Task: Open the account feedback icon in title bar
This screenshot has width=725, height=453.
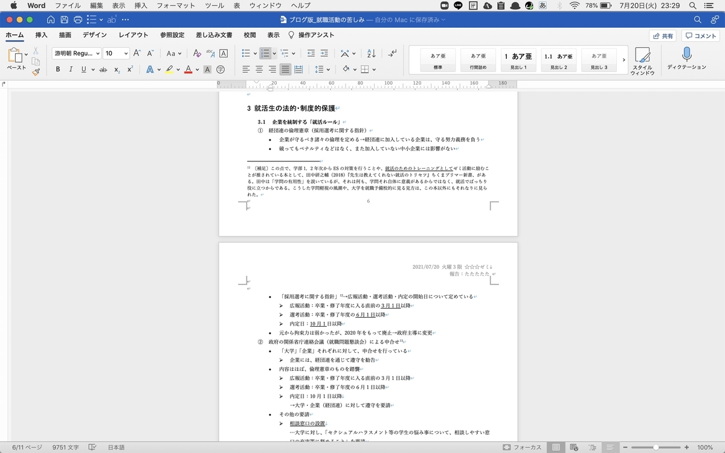Action: click(715, 20)
